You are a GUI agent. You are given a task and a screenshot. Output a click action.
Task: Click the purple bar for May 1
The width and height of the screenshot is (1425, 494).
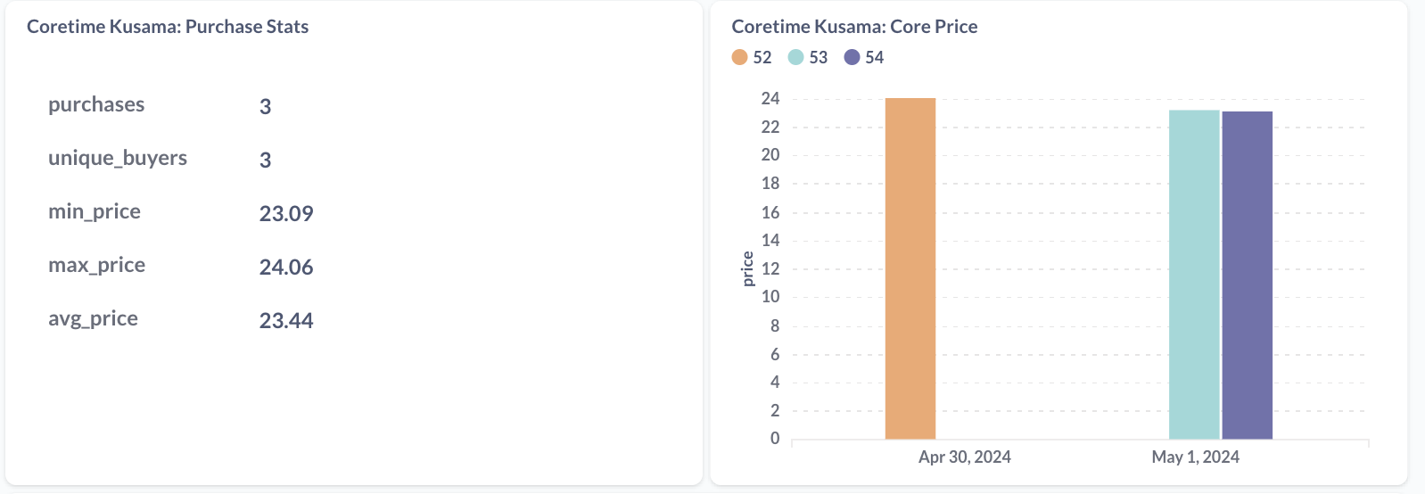(1247, 275)
